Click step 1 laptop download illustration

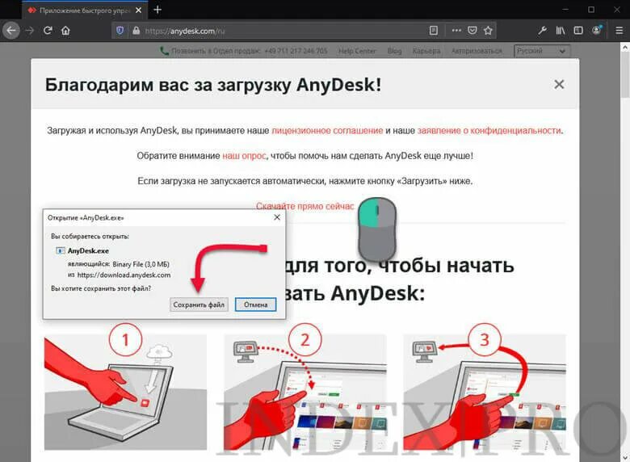[125, 392]
